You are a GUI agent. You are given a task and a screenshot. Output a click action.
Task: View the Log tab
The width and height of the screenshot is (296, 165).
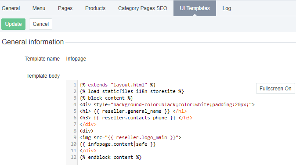(227, 8)
